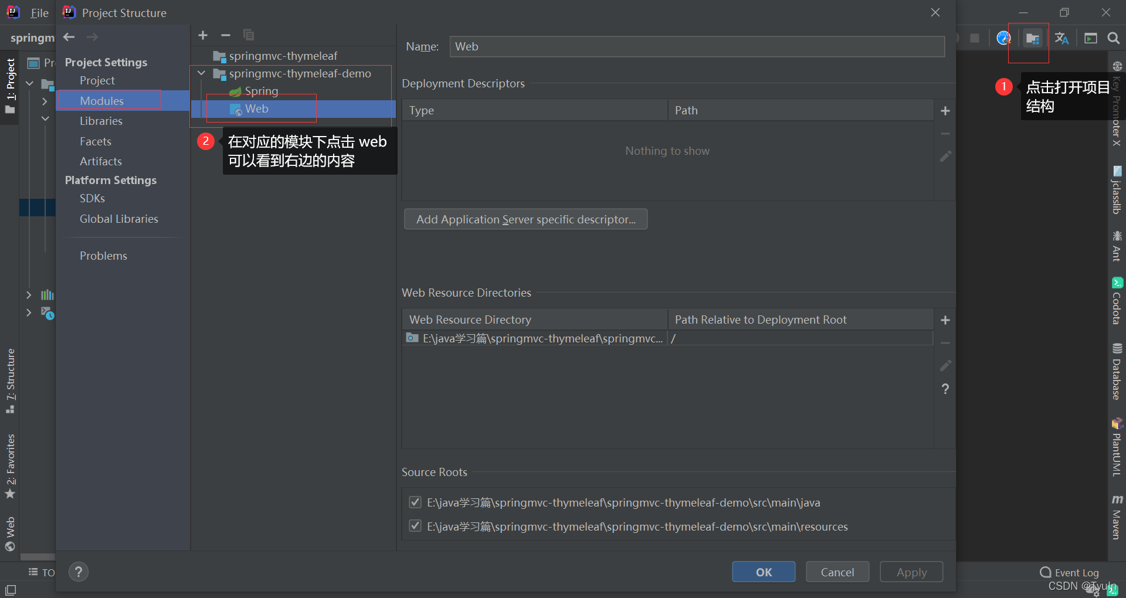The image size is (1126, 598).
Task: Open the Codota tool window
Action: [x=1117, y=301]
